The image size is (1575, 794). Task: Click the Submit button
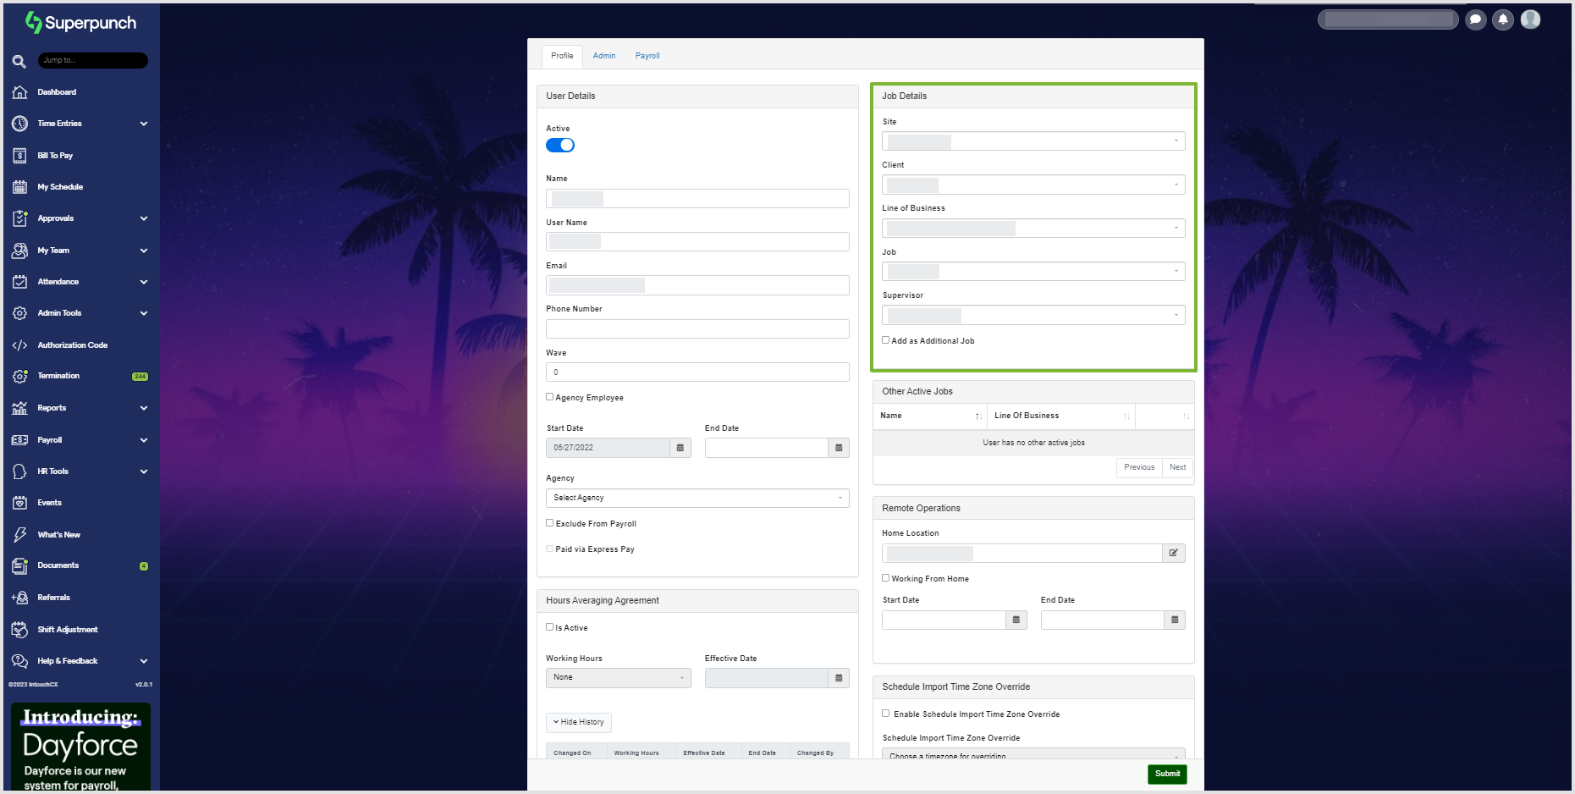point(1166,774)
